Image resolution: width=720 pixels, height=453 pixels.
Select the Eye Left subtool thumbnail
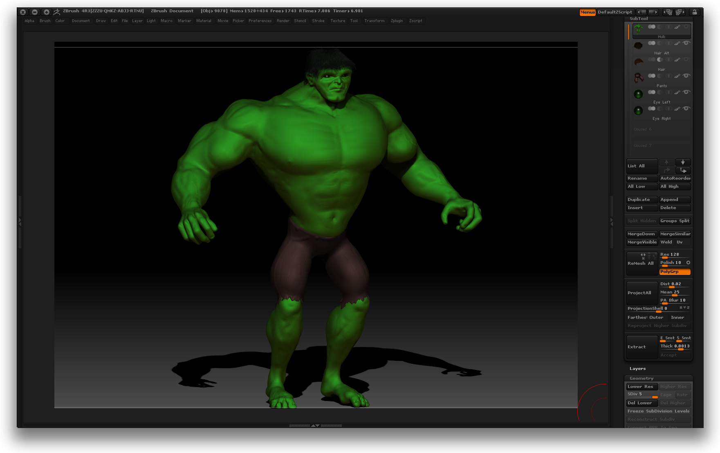point(638,93)
